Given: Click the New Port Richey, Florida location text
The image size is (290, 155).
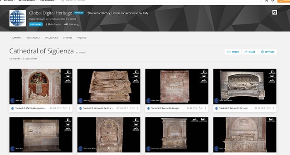Looking at the screenshot, I should [x=118, y=13].
